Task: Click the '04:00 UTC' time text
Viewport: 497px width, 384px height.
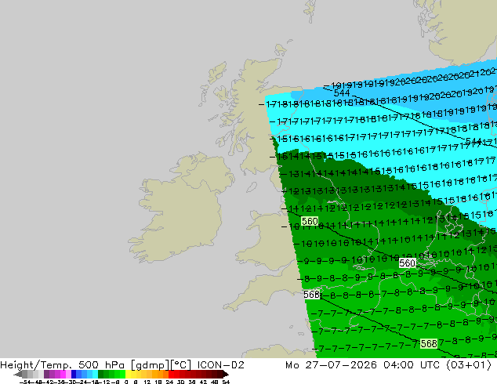Action: pos(412,365)
